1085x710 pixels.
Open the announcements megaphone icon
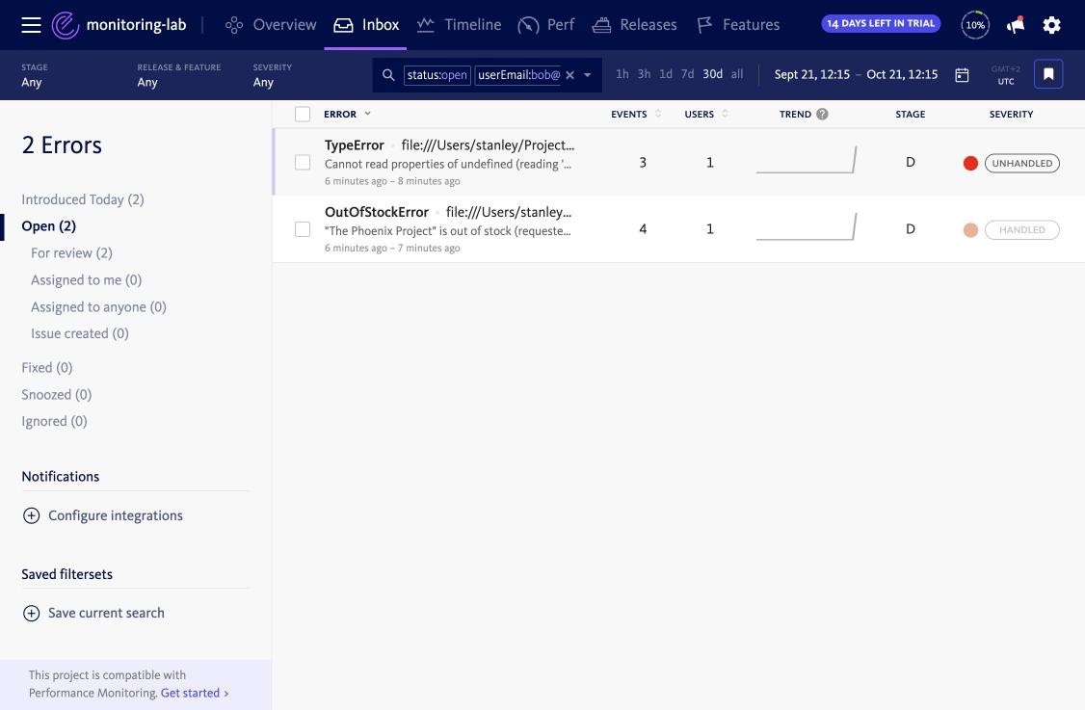point(1015,25)
